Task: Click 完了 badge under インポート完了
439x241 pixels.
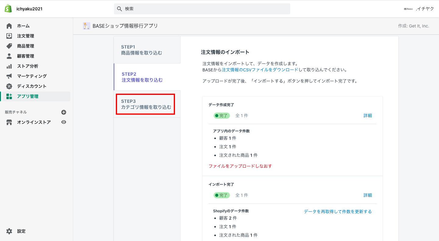Action: [x=222, y=195]
